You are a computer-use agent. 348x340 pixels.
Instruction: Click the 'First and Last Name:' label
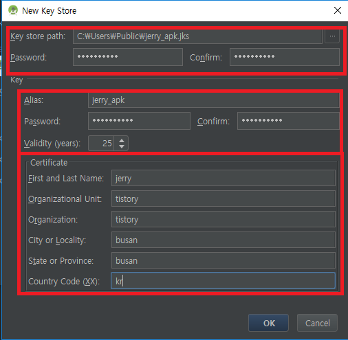pos(66,178)
